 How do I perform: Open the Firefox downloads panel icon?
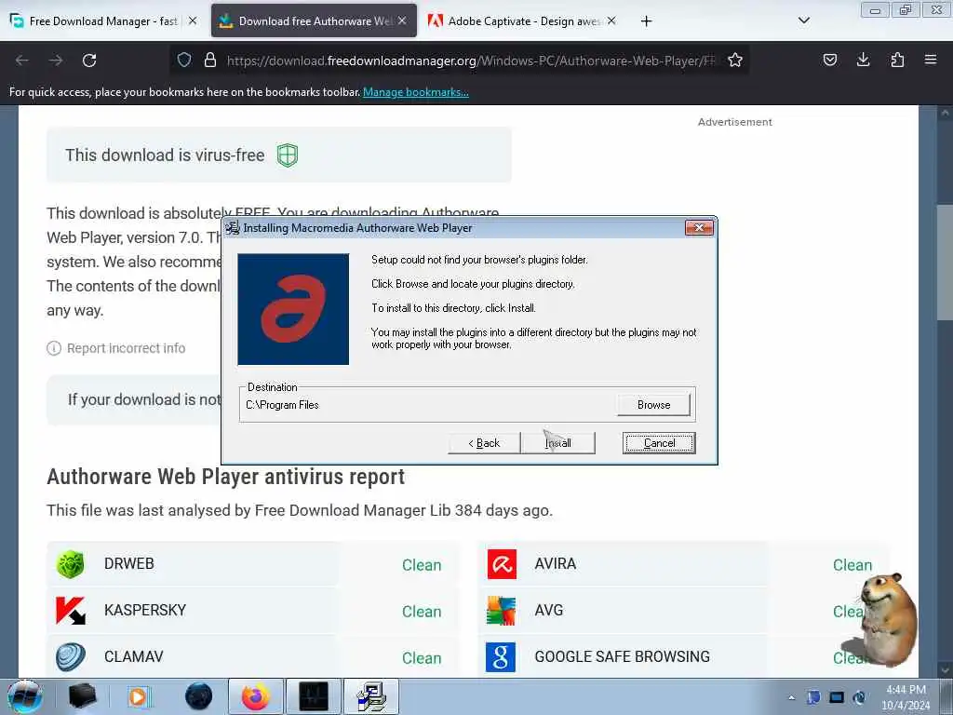click(863, 60)
